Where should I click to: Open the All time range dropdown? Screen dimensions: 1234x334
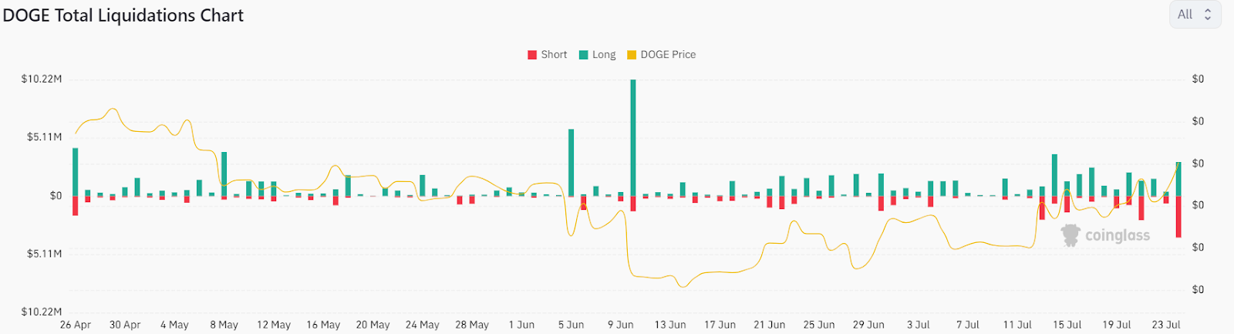click(1195, 15)
